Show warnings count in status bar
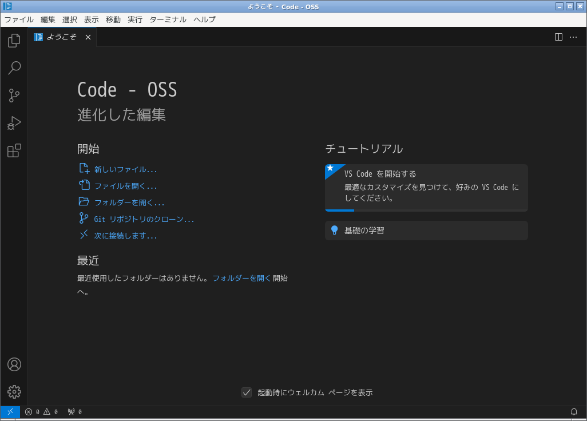Screen dimensions: 587x421 50,412
